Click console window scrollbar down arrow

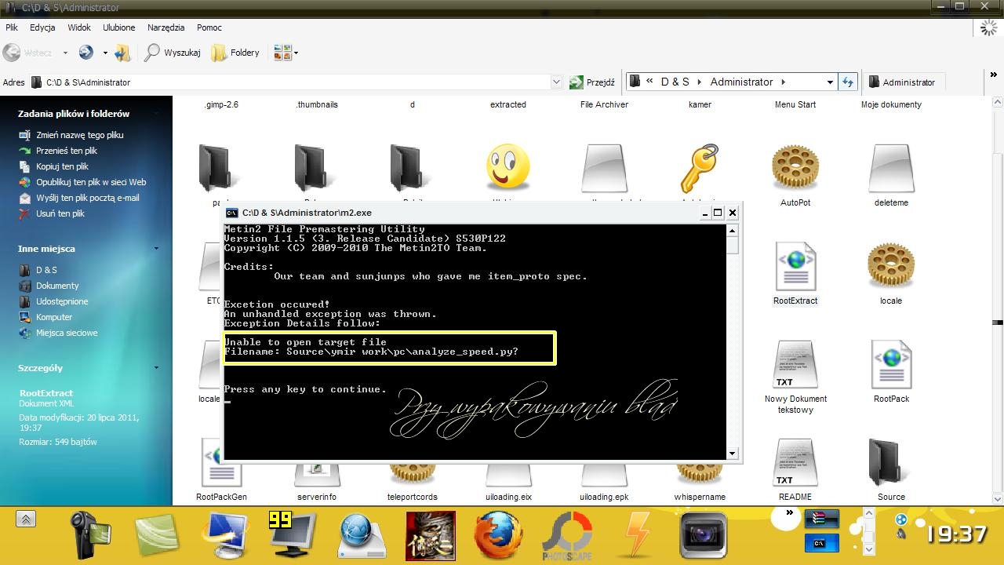point(733,454)
